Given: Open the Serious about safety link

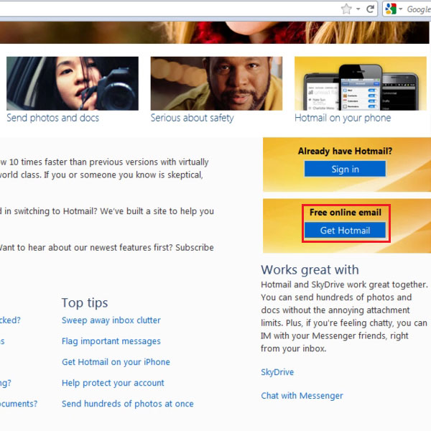Looking at the screenshot, I should pos(192,118).
